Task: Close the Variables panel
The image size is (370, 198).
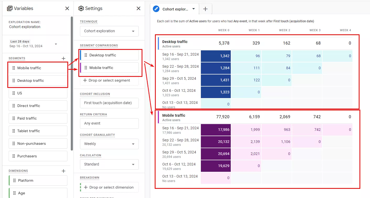Action: click(x=67, y=8)
